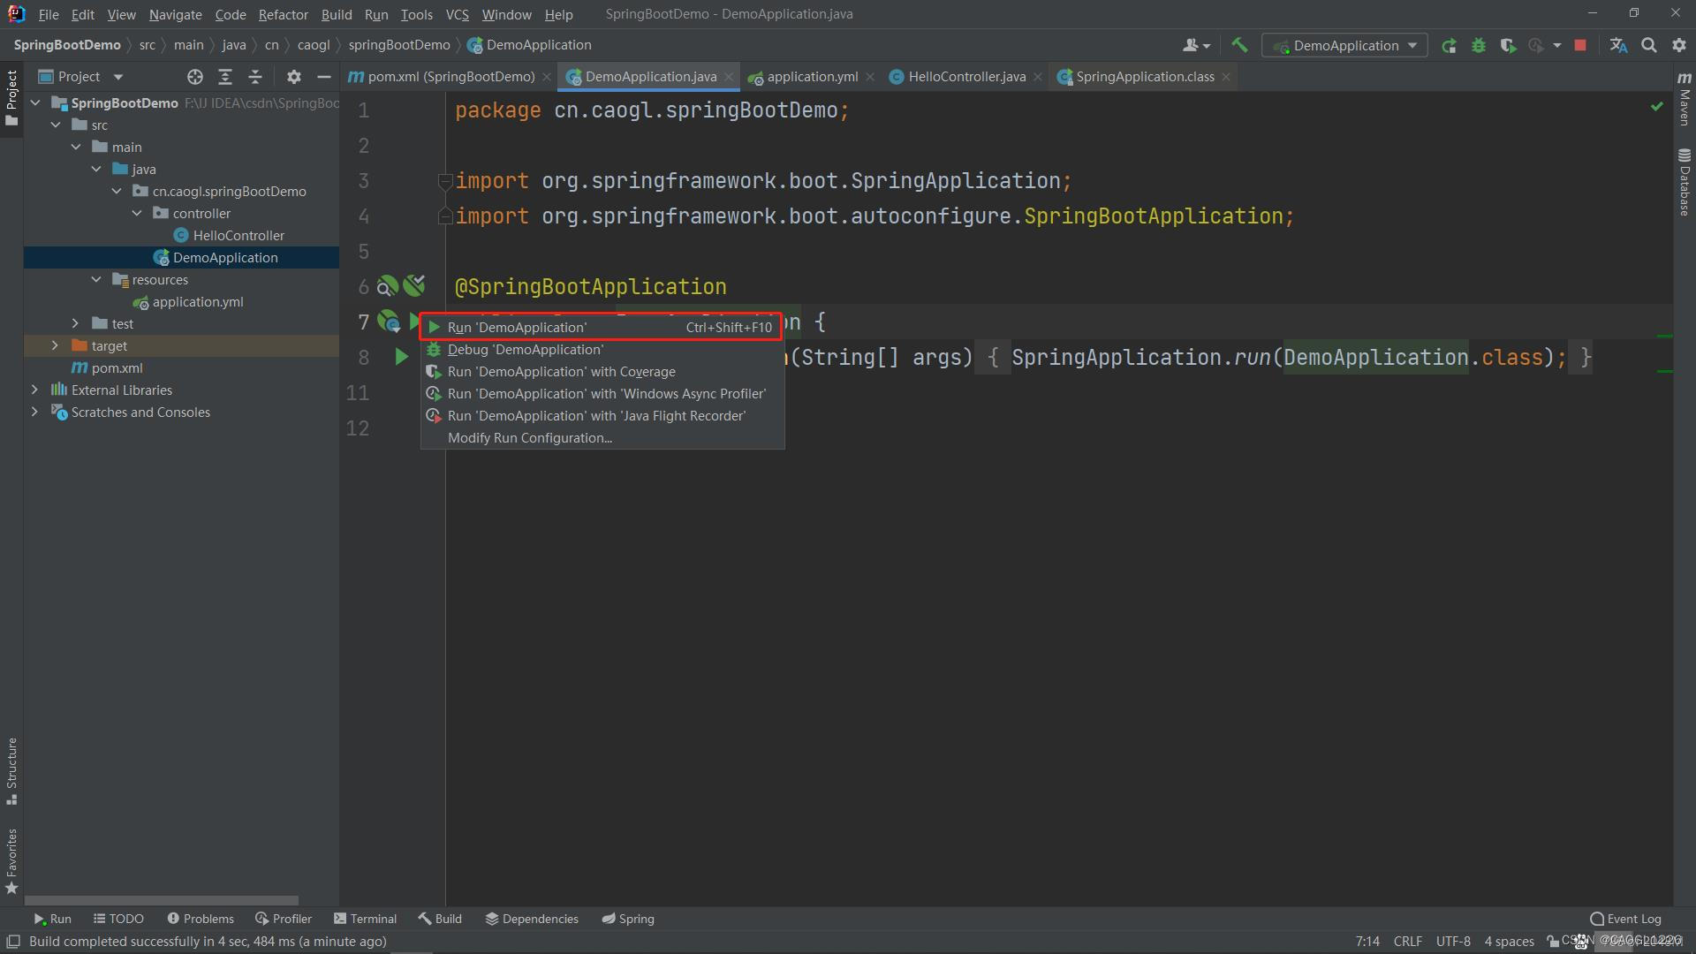Open the profiler options dropdown arrow
The image size is (1696, 954).
click(1556, 45)
